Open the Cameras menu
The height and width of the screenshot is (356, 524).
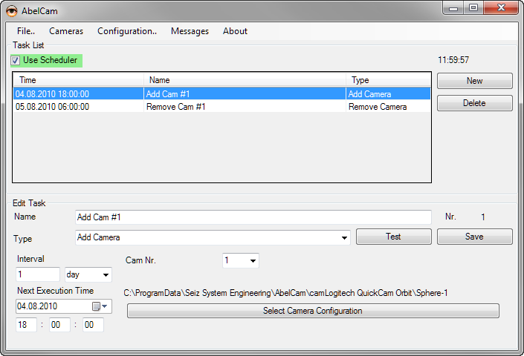[x=66, y=31]
